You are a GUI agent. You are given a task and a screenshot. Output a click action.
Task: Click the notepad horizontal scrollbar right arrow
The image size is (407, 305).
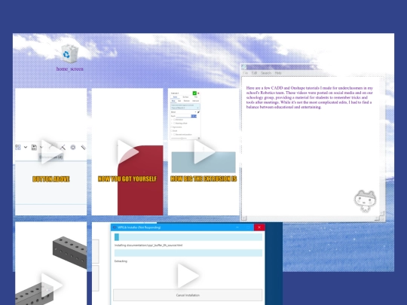click(x=377, y=218)
